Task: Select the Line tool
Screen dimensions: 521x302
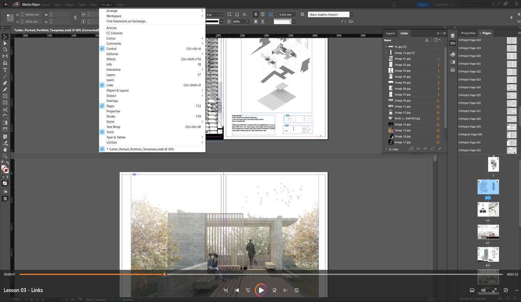Action: point(5,76)
